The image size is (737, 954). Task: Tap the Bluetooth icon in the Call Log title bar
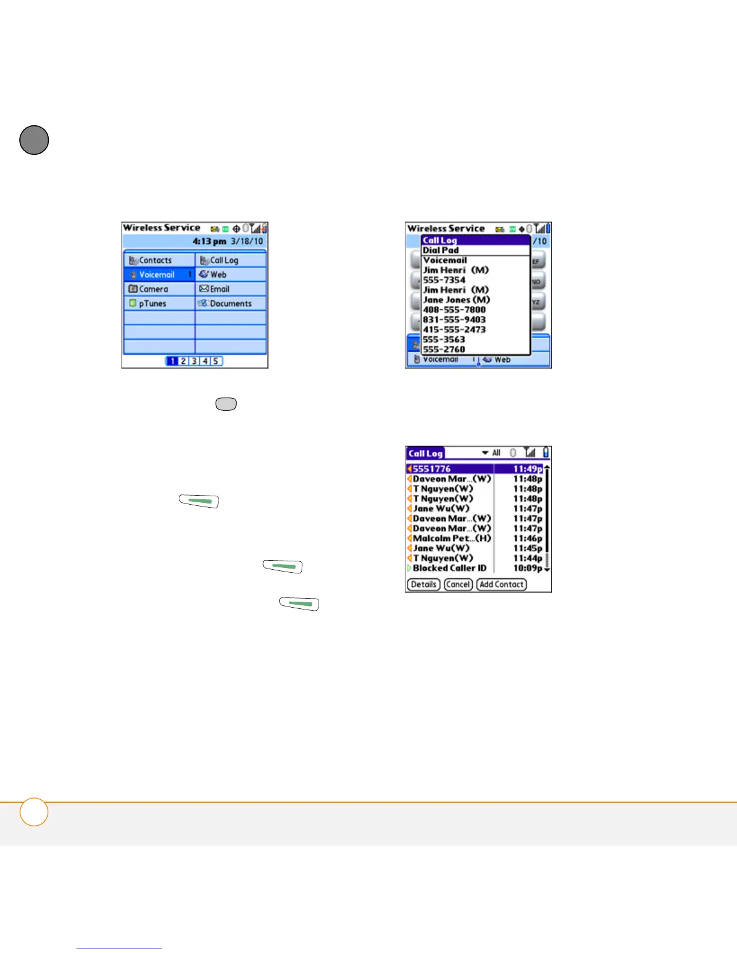coord(513,453)
